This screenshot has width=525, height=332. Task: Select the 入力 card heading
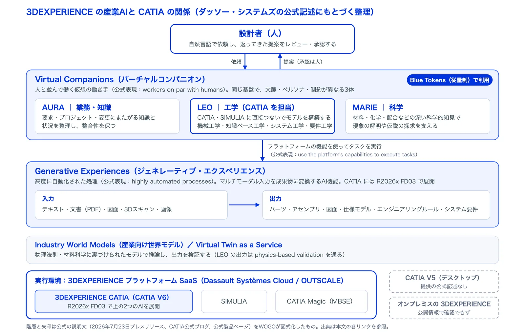[48, 199]
